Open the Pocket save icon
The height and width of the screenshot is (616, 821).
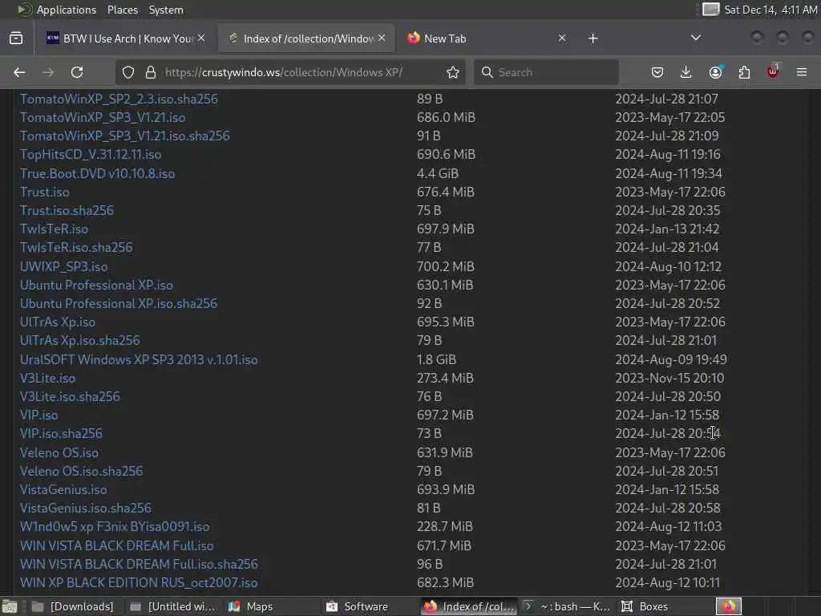(x=657, y=72)
